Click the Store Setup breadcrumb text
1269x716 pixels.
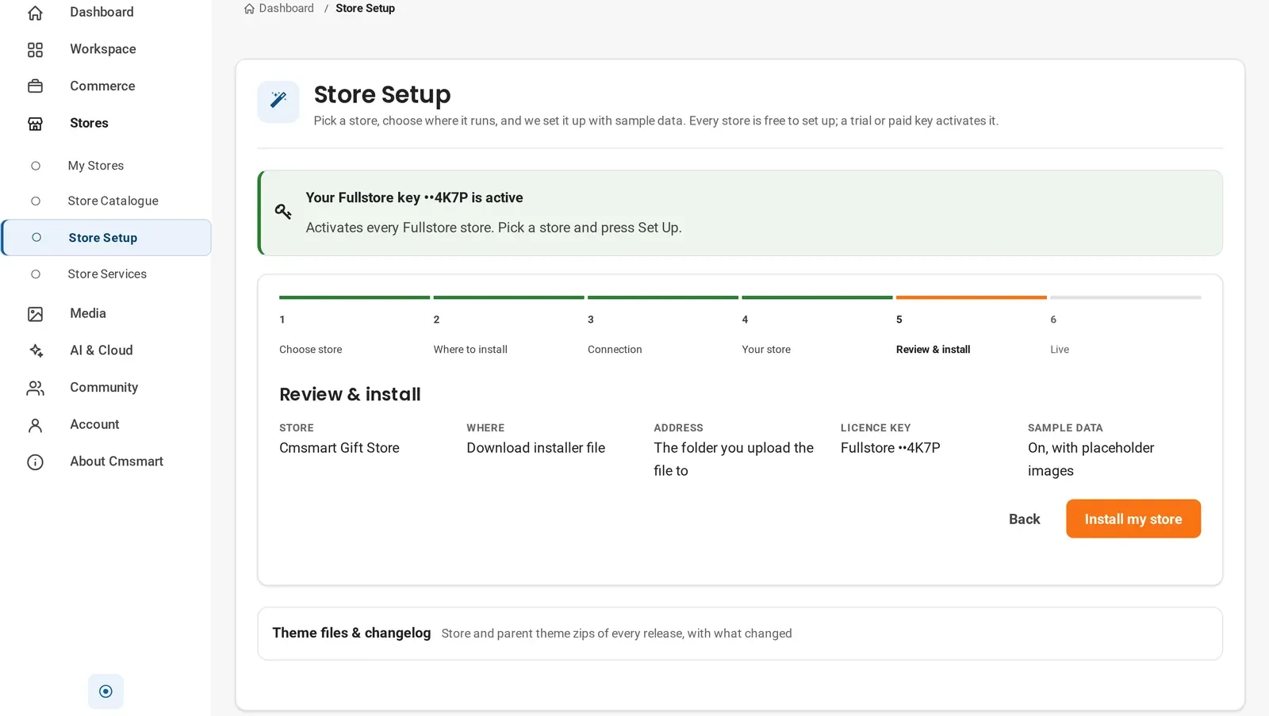[x=365, y=9]
